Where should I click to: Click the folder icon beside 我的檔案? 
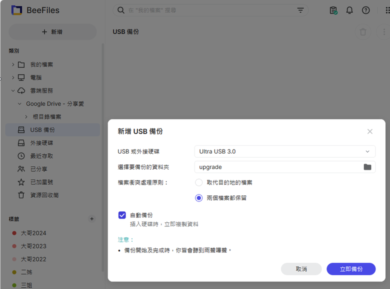pyautogui.click(x=21, y=64)
